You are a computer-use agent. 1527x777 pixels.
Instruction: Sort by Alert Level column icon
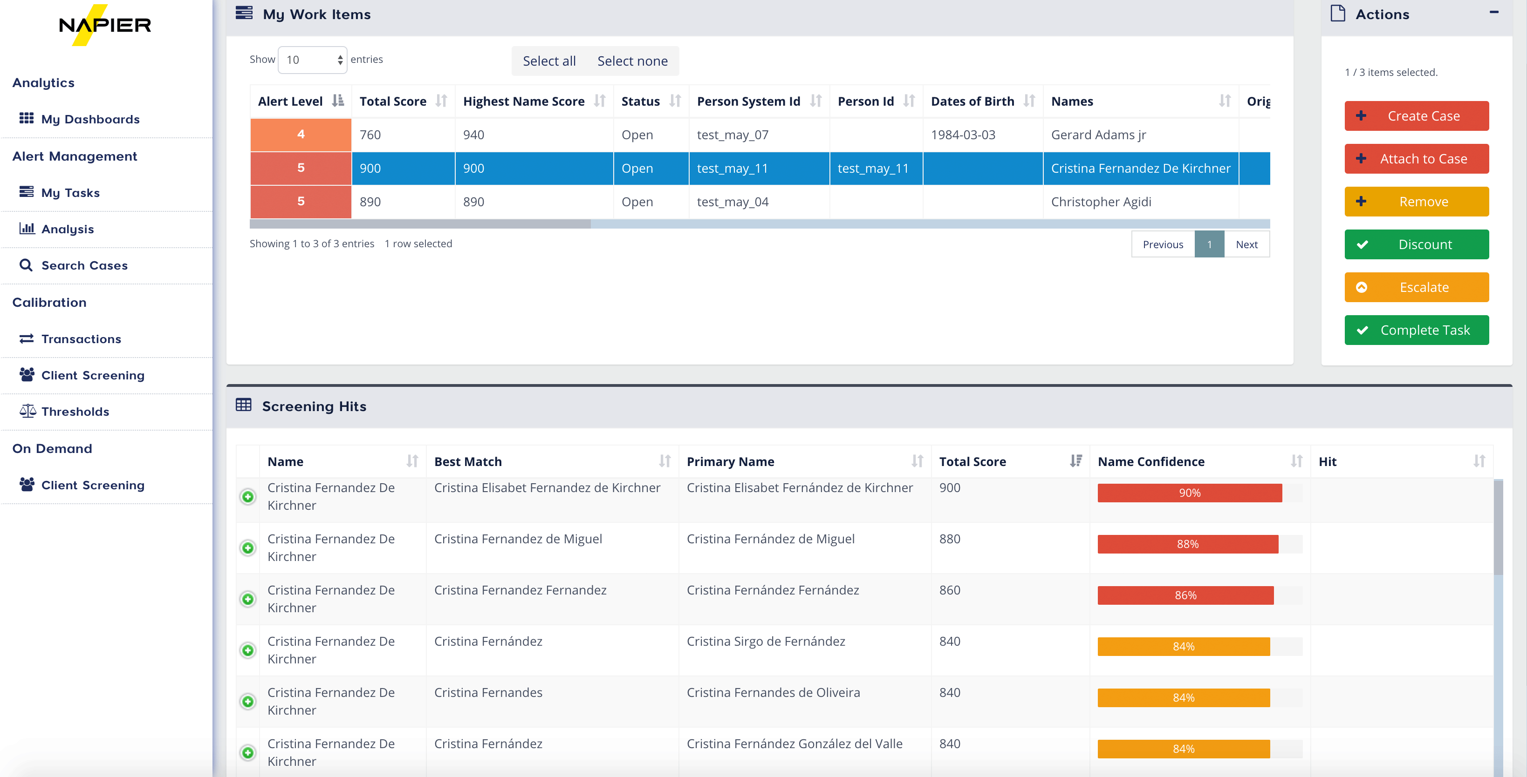(x=338, y=101)
